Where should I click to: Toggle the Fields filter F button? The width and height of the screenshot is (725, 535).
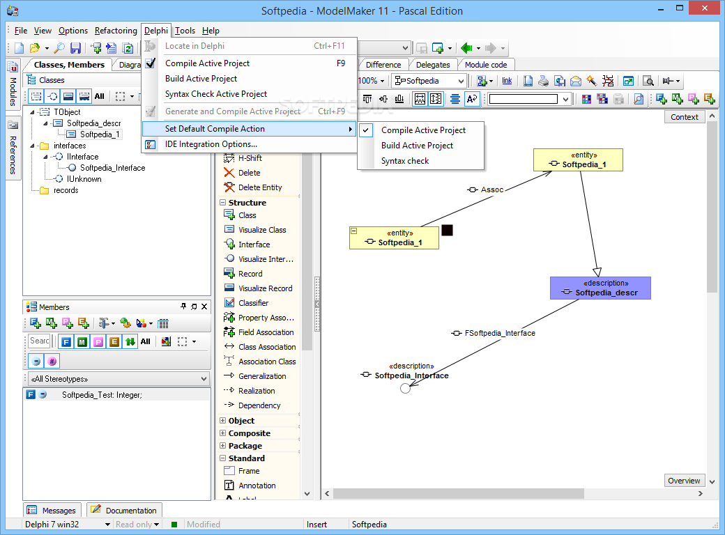coord(66,342)
